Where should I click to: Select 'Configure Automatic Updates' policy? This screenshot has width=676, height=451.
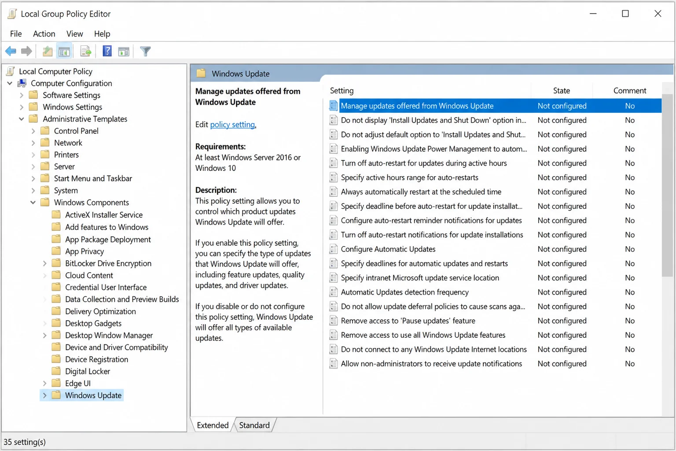(388, 249)
